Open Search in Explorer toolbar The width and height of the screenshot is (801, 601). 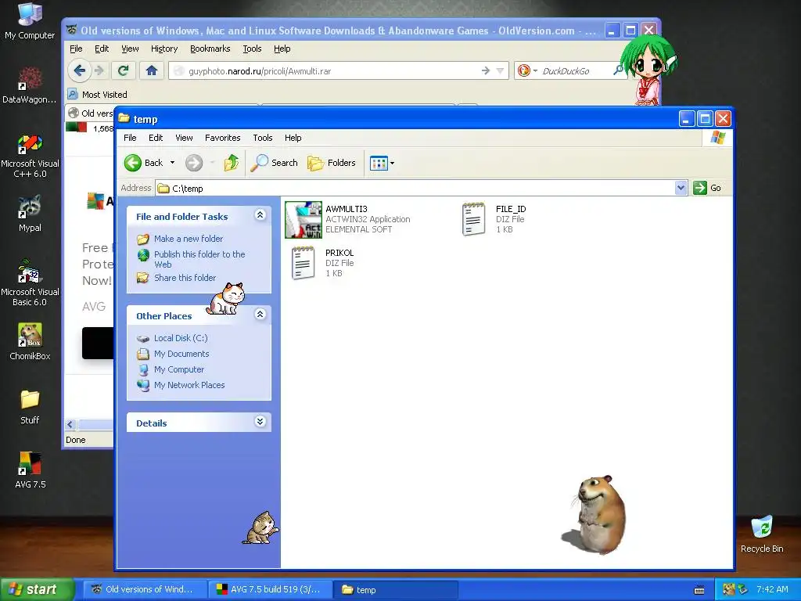pos(275,163)
